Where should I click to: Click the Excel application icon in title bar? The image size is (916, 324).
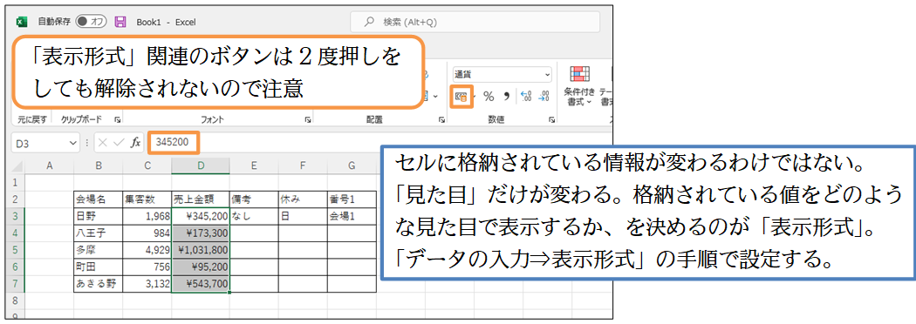tap(22, 22)
